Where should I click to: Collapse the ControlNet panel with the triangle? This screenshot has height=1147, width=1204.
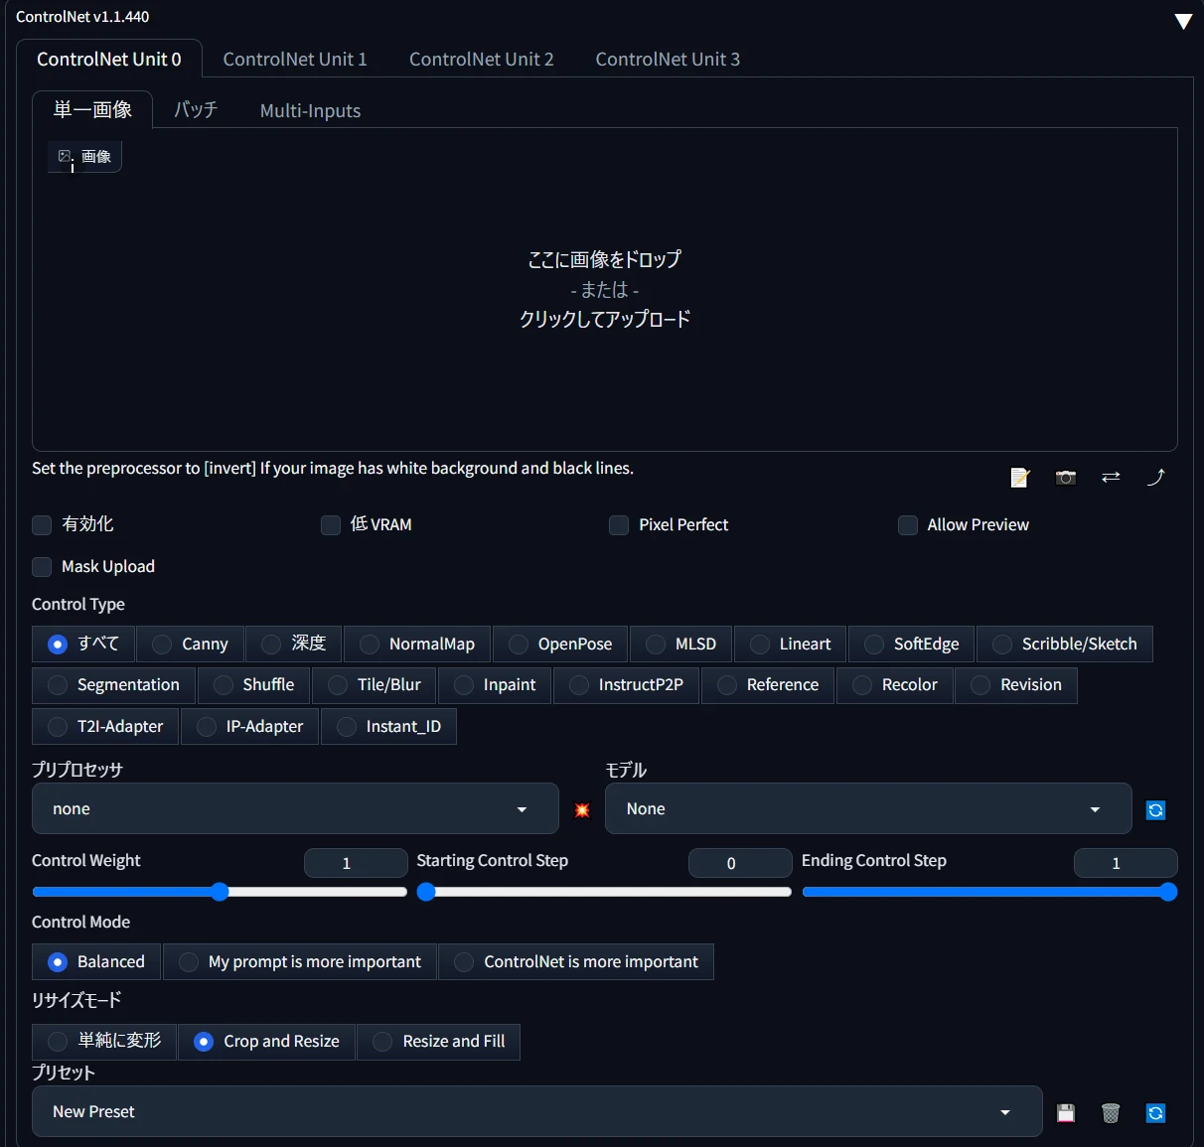point(1183,21)
